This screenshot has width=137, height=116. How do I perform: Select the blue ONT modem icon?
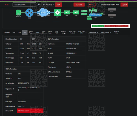click(x=95, y=15)
